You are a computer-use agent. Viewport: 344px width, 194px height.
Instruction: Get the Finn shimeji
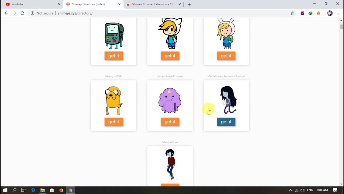click(170, 56)
